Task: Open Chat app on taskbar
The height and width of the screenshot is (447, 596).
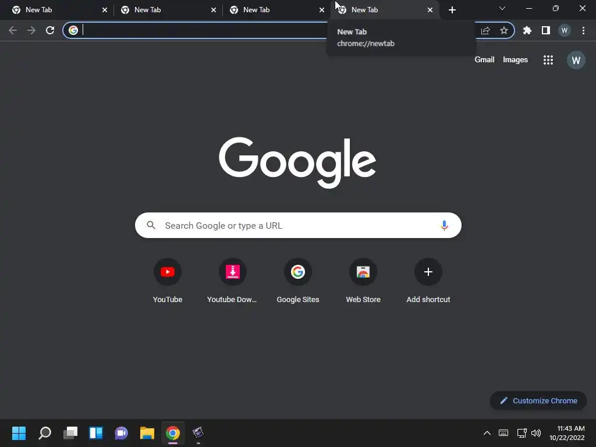Action: click(x=121, y=433)
